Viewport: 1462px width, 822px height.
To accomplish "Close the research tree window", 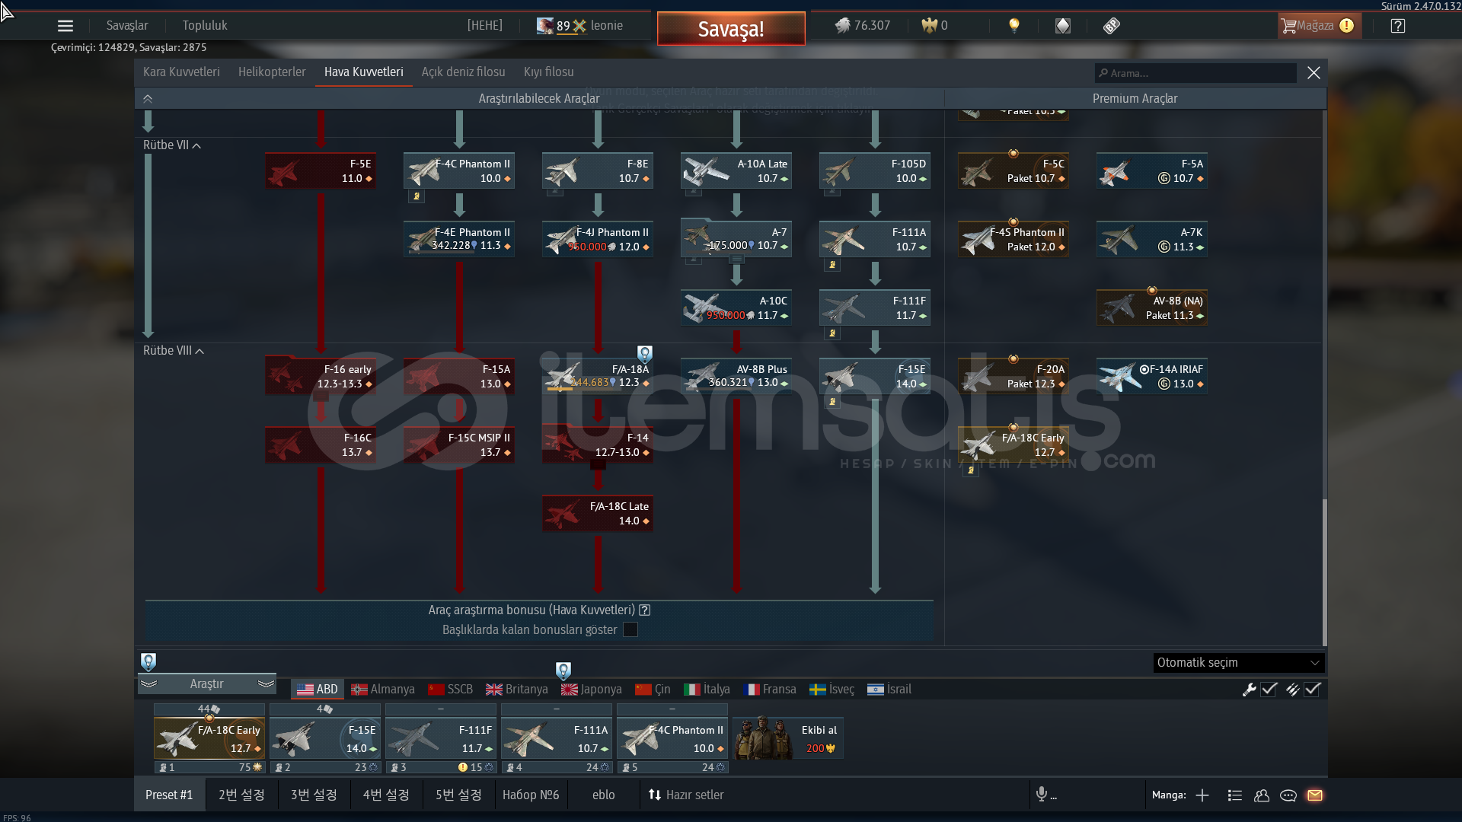I will 1314,73.
